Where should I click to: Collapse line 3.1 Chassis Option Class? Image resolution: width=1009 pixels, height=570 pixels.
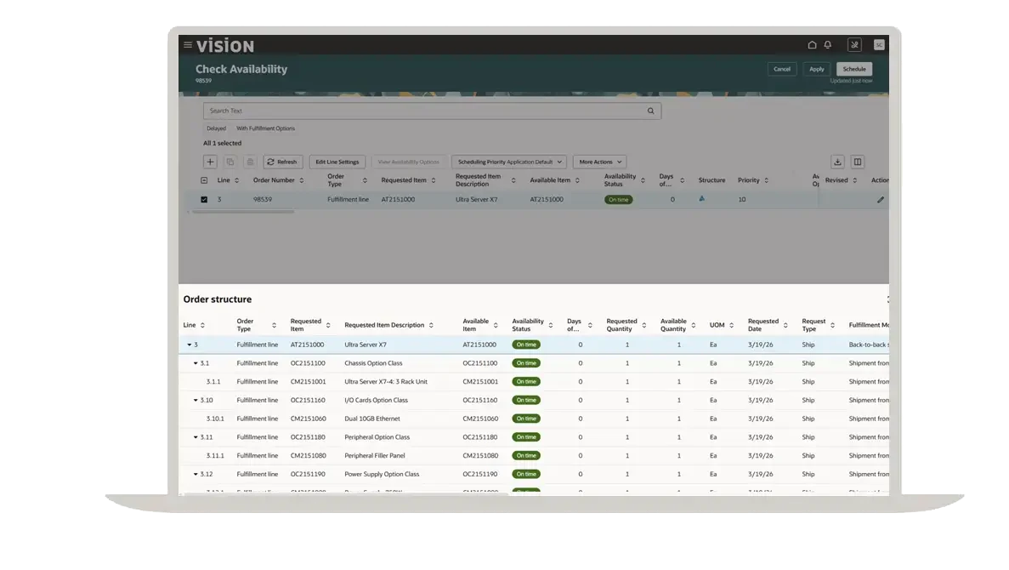196,363
